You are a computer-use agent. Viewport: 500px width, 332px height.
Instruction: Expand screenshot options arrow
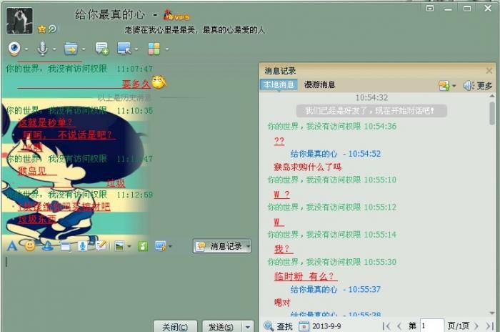(170, 246)
